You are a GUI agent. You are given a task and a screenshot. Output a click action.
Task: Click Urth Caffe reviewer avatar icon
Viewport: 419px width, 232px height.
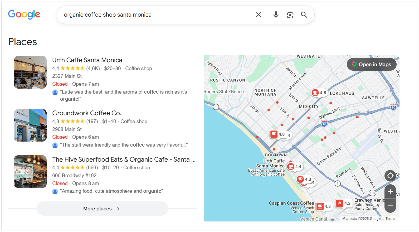55,92
